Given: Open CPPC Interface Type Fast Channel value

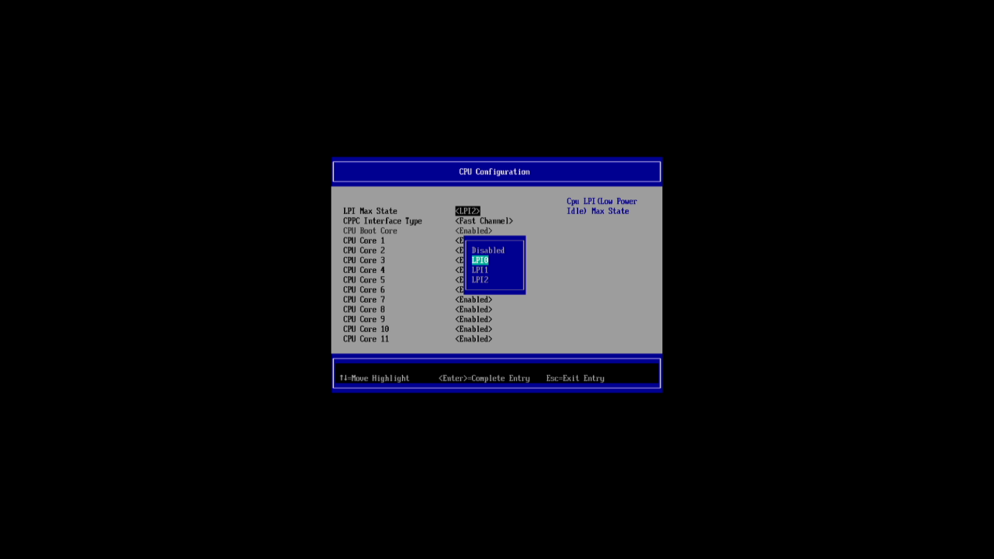Looking at the screenshot, I should coord(484,221).
